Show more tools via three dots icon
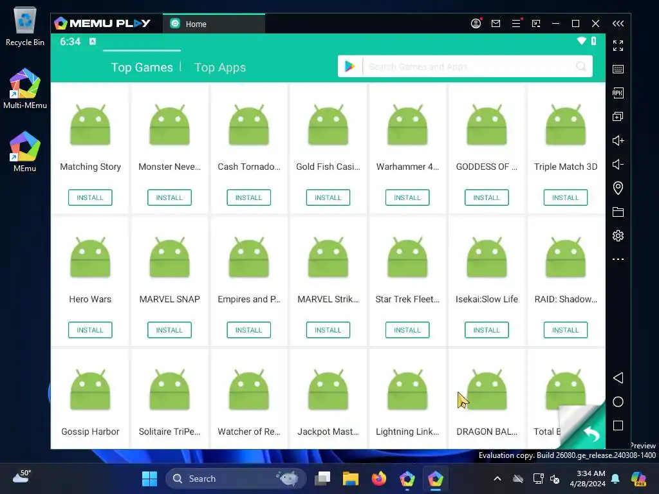Screen dimensions: 659x494 (618, 259)
